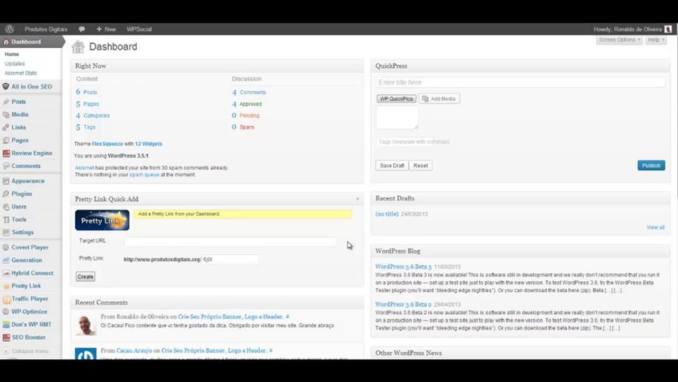Click the Save Draft button

(x=392, y=166)
